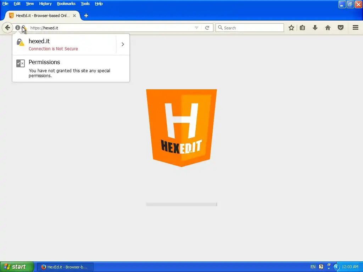The width and height of the screenshot is (363, 272).
Task: Click 'Connection is Not Secure' text
Action: point(53,49)
